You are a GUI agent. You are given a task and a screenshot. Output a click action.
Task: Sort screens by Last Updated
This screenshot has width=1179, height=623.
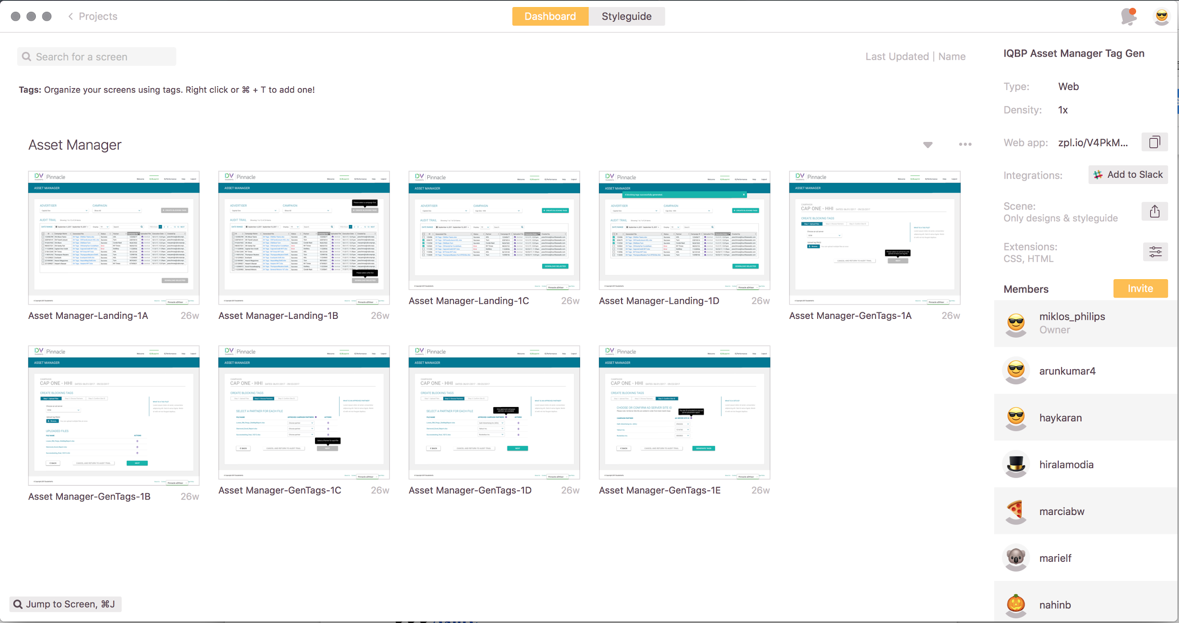click(897, 57)
